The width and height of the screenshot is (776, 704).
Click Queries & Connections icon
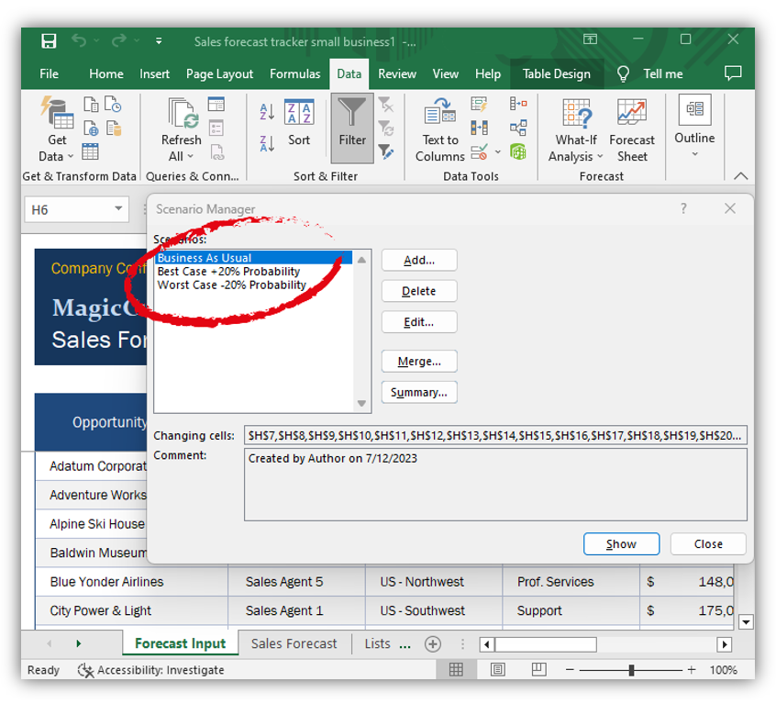click(216, 104)
